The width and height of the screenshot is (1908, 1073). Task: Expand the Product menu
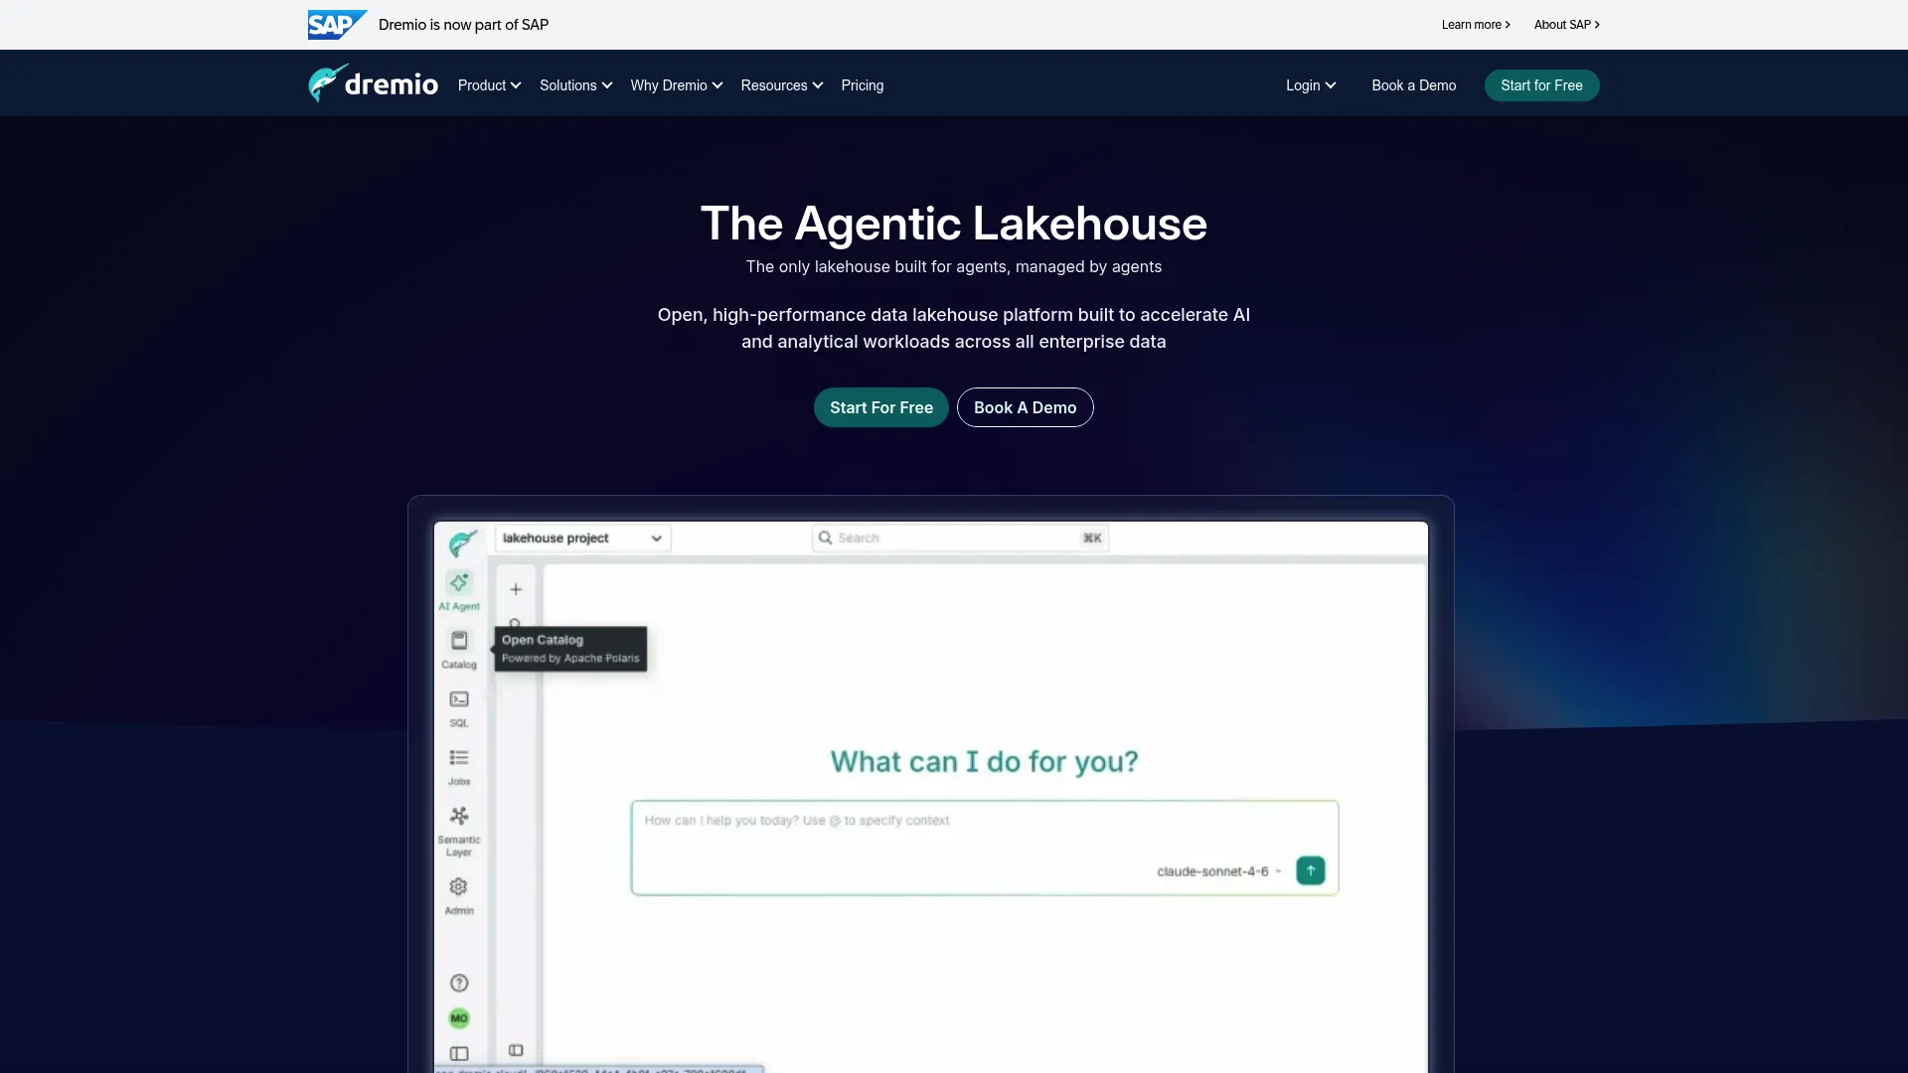pyautogui.click(x=489, y=85)
